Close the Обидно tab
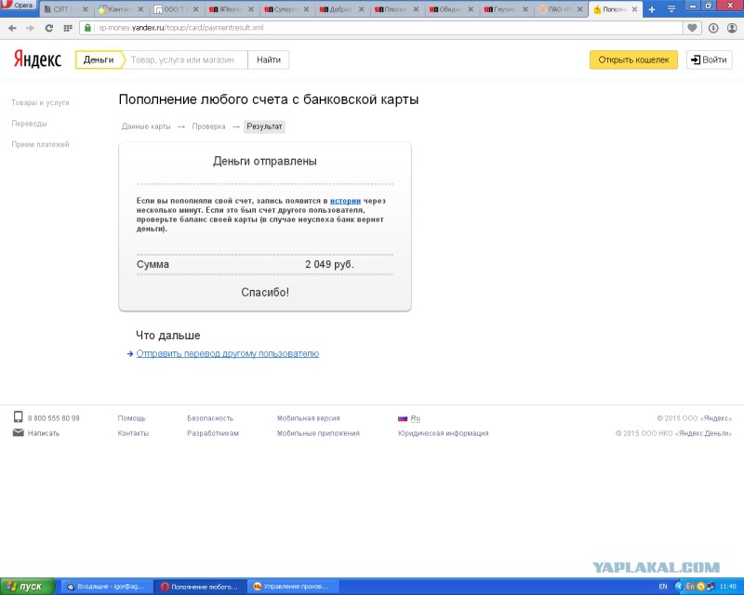Image resolution: width=744 pixels, height=595 pixels. [x=471, y=9]
